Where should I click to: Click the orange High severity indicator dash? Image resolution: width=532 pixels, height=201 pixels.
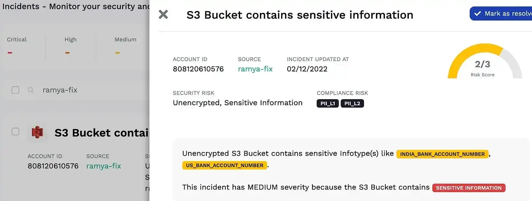click(67, 53)
